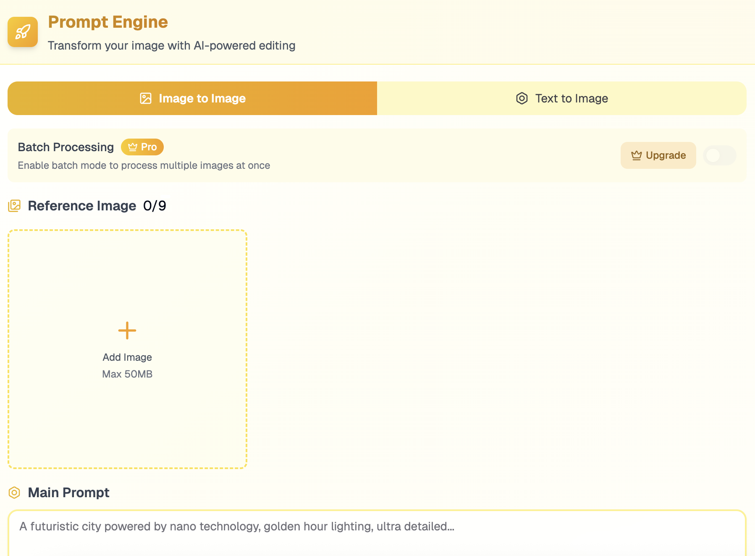Click the Reference Image heading

click(82, 206)
